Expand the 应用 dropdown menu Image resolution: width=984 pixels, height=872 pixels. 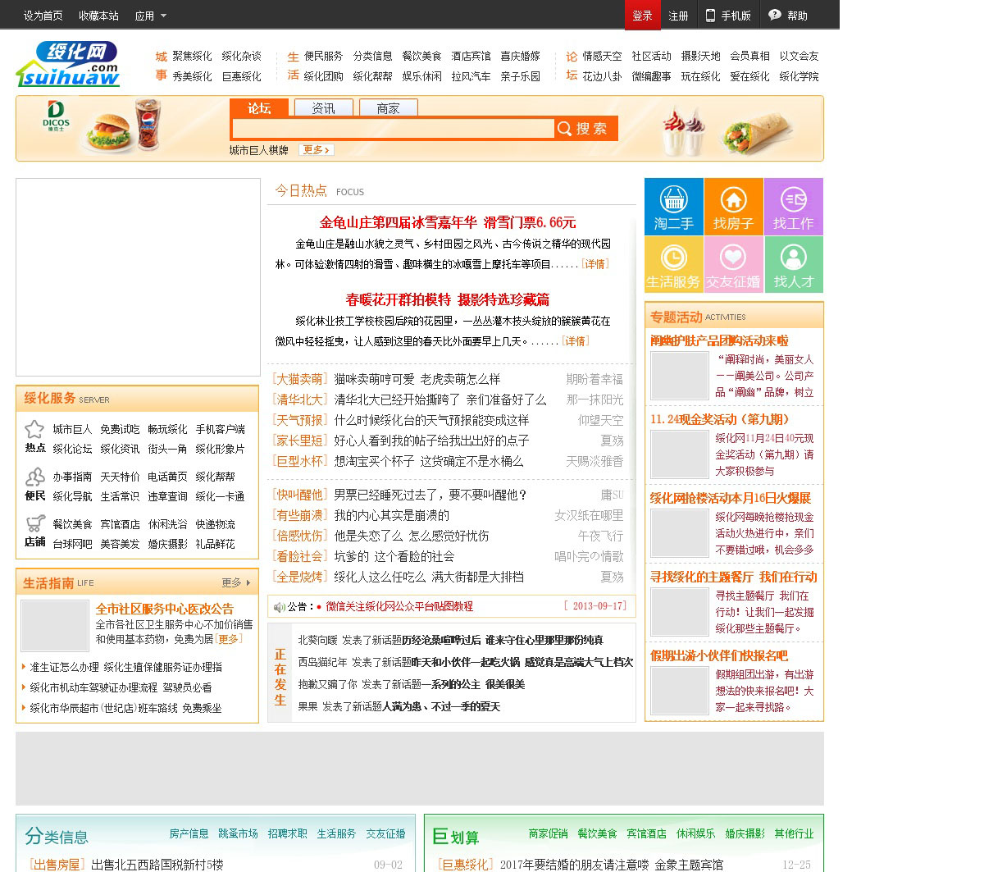pyautogui.click(x=151, y=16)
